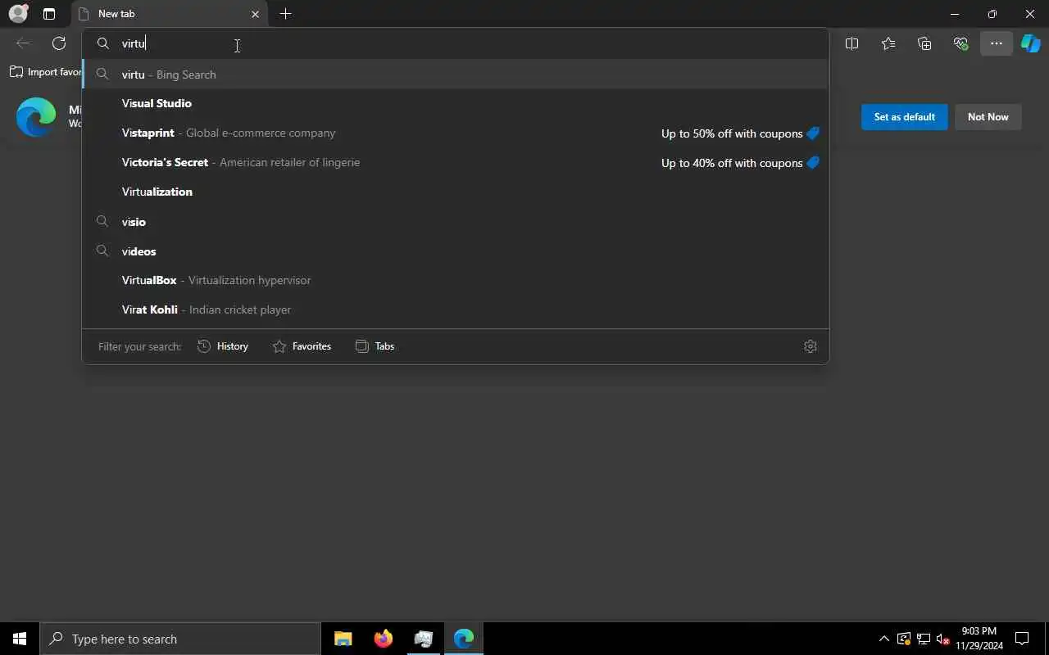Open Settings and more ellipsis menu
This screenshot has height=655, width=1049.
(997, 43)
